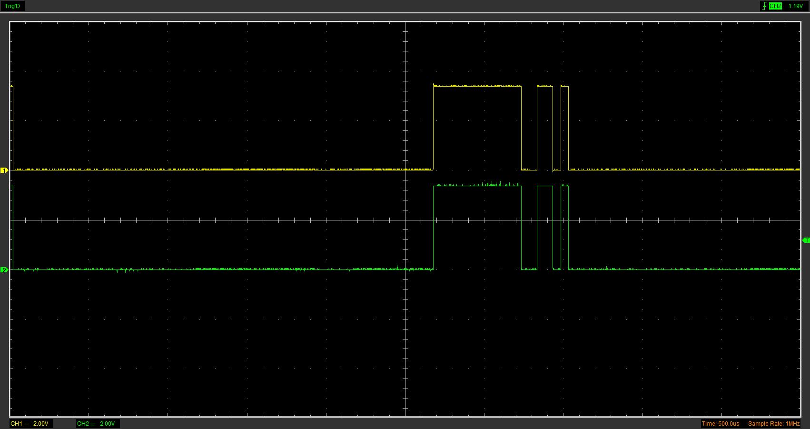Click the rising edge trigger icon
The height and width of the screenshot is (429, 810).
coord(764,6)
